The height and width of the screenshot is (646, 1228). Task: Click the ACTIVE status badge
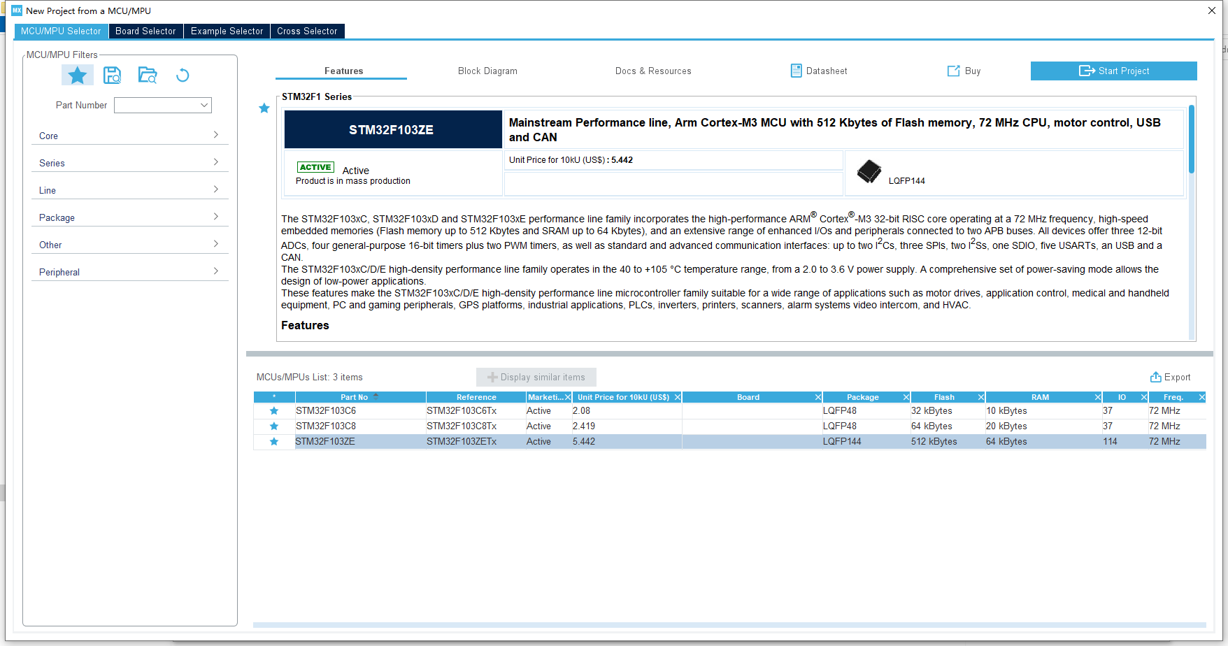[315, 167]
